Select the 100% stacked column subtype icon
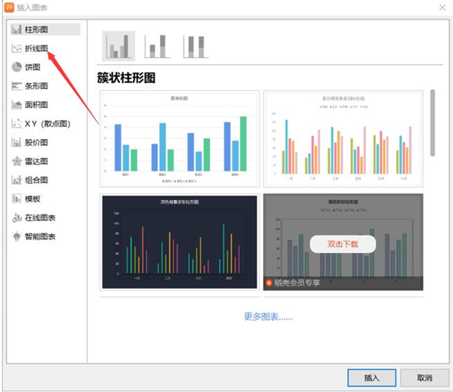The width and height of the screenshot is (453, 392). (x=195, y=46)
